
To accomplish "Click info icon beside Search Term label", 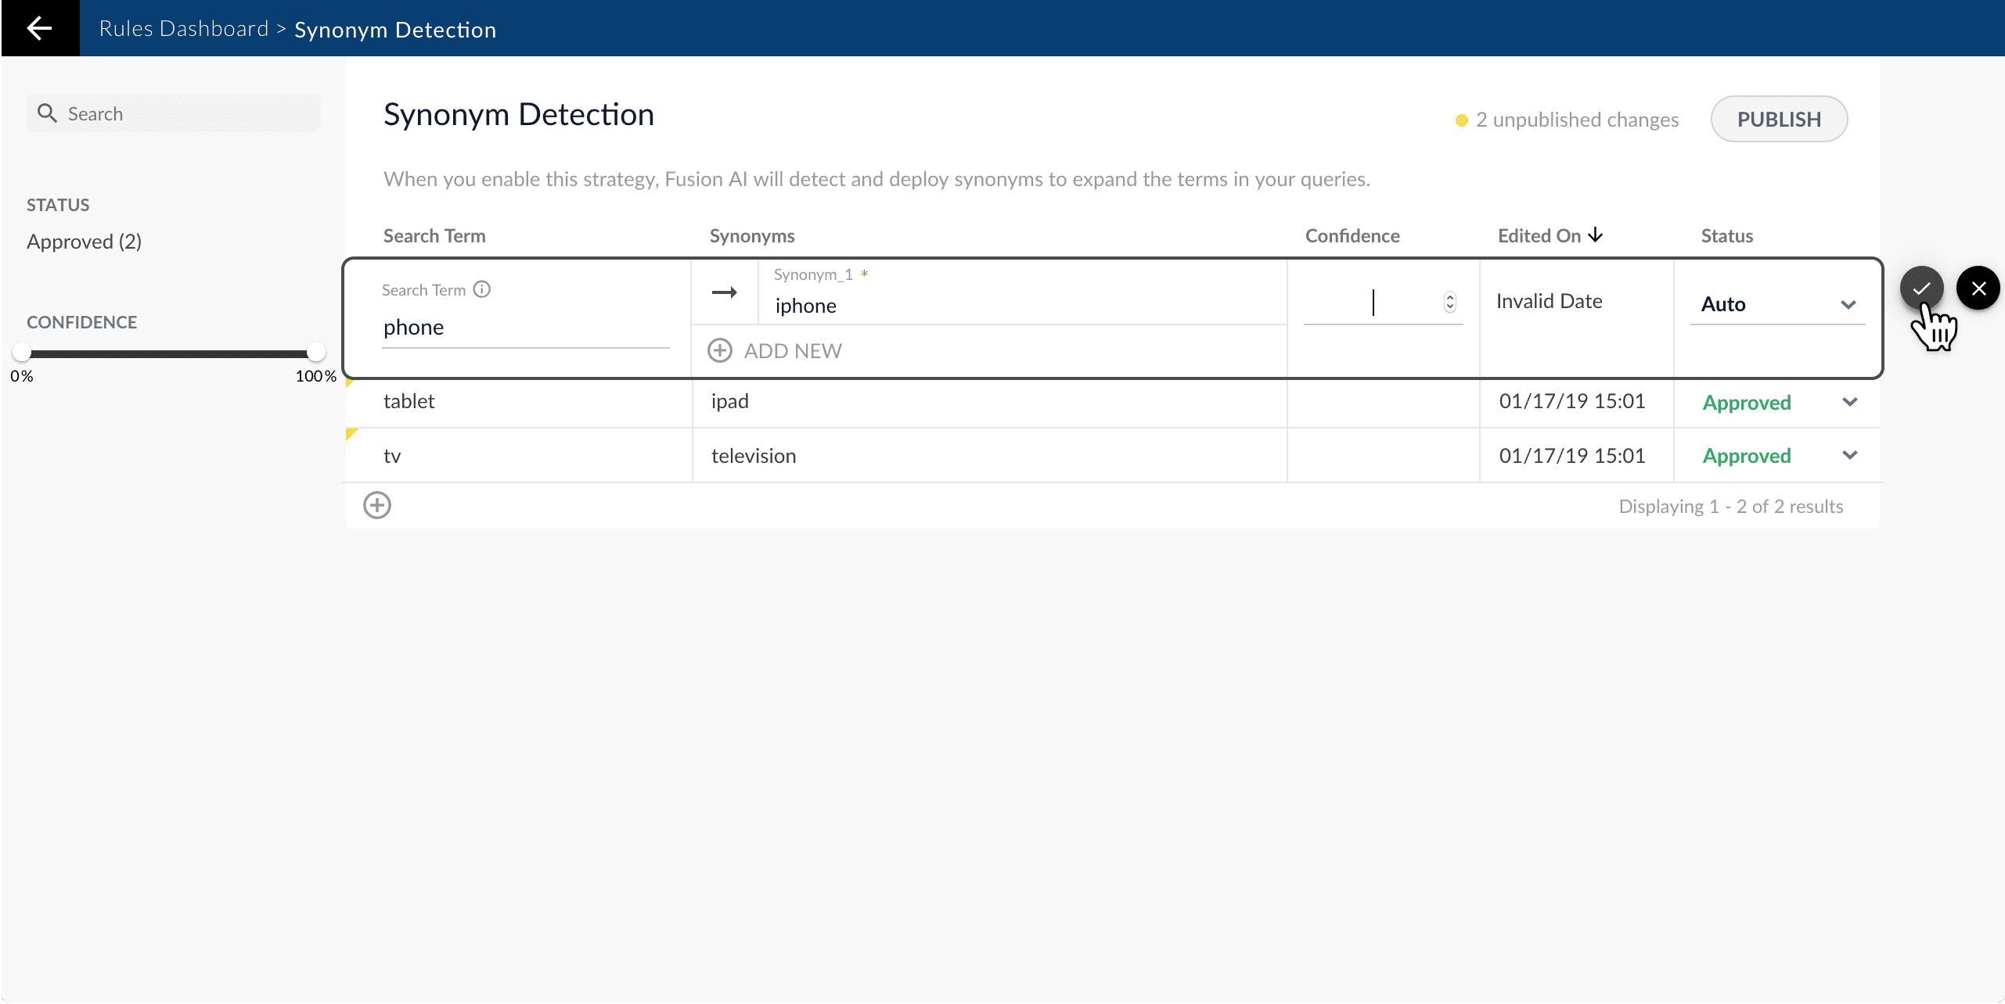I will 482,289.
